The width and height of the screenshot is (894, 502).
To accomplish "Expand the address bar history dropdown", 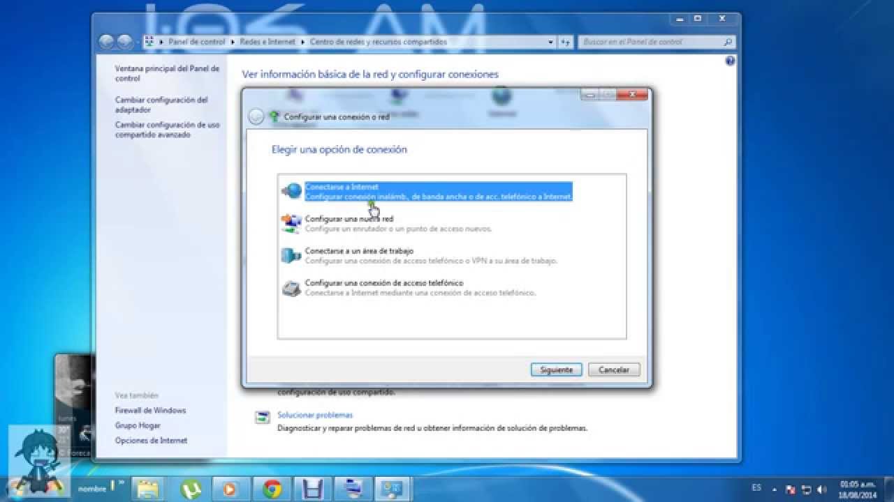I will (551, 42).
